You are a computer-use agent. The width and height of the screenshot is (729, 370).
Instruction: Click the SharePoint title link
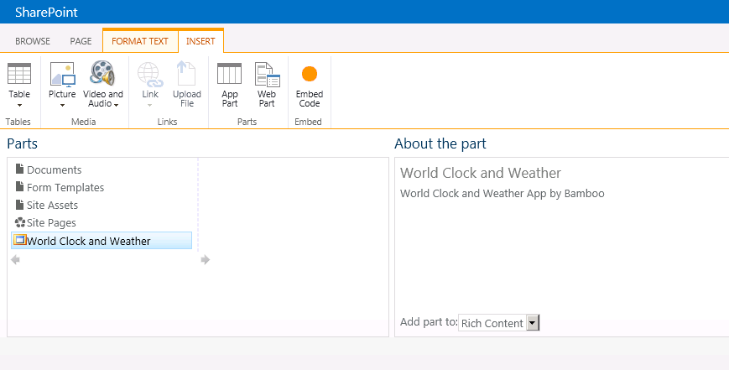tap(46, 12)
